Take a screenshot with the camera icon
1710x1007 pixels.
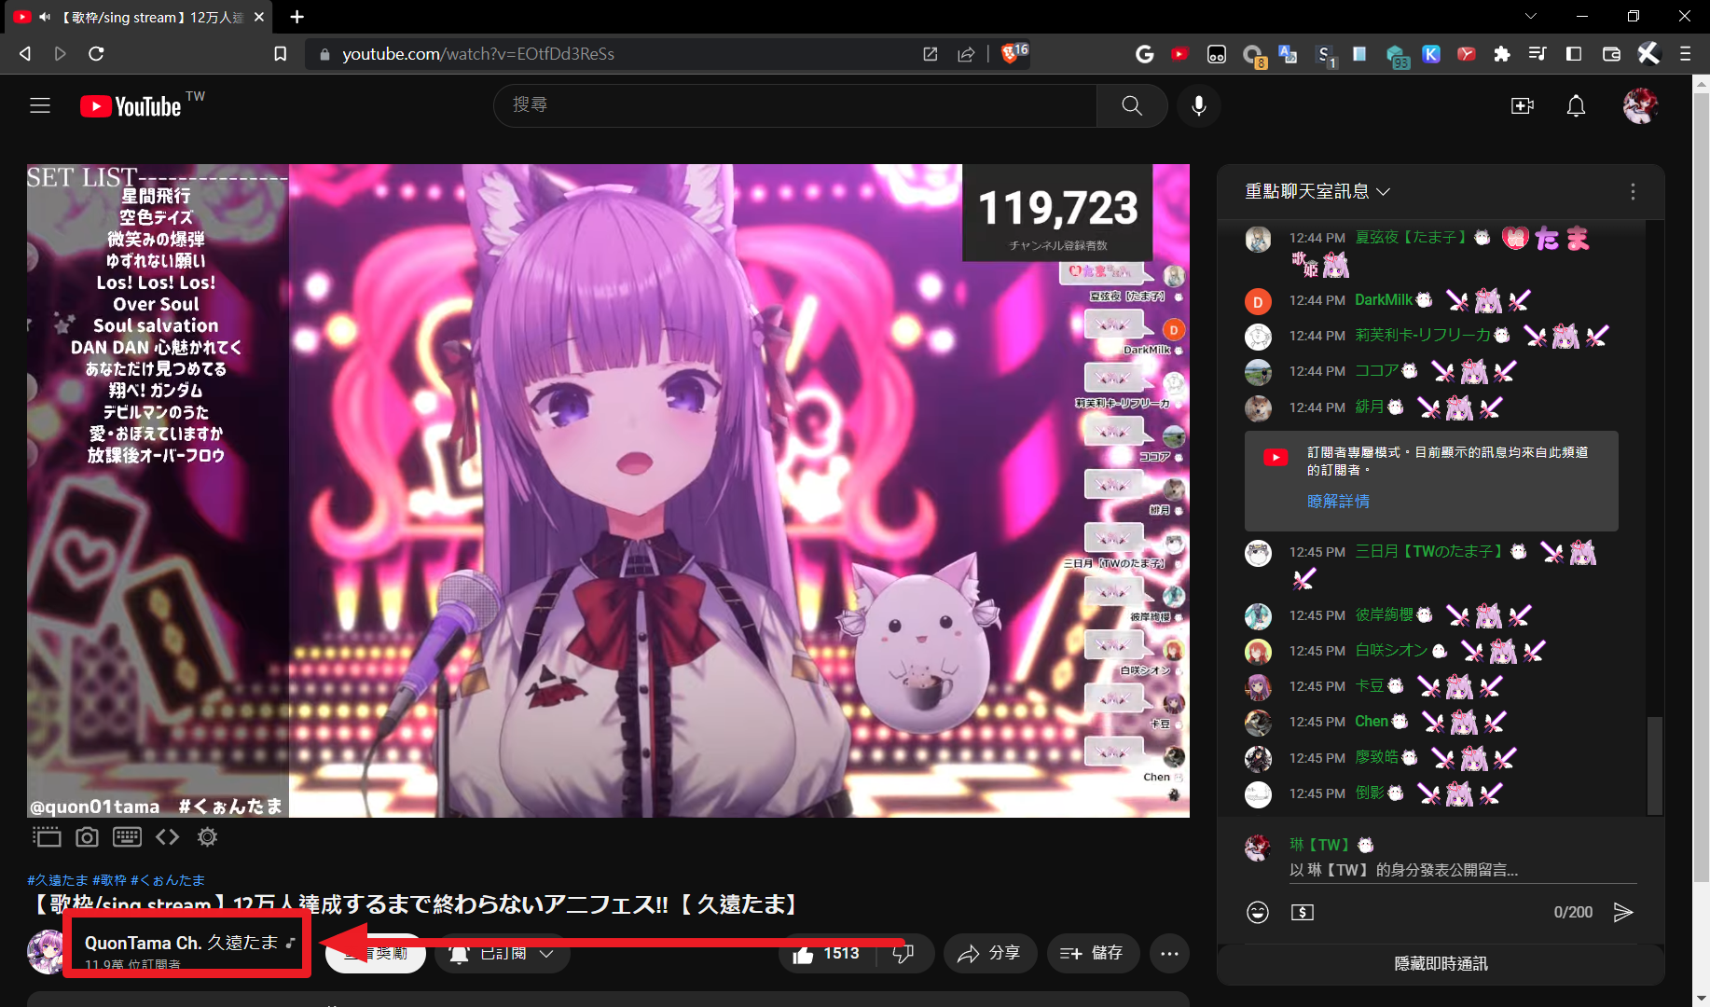pyautogui.click(x=87, y=837)
